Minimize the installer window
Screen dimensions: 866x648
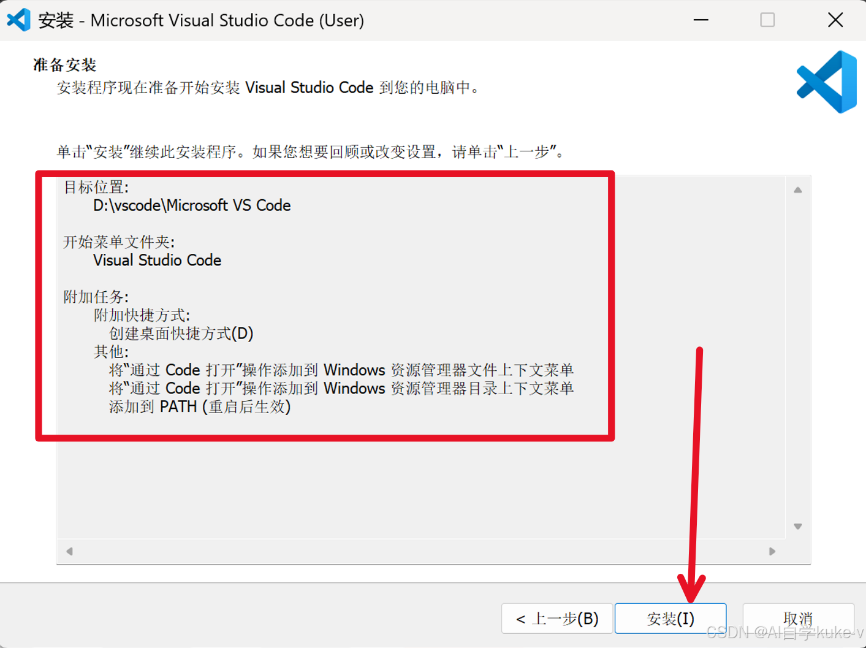tap(701, 20)
